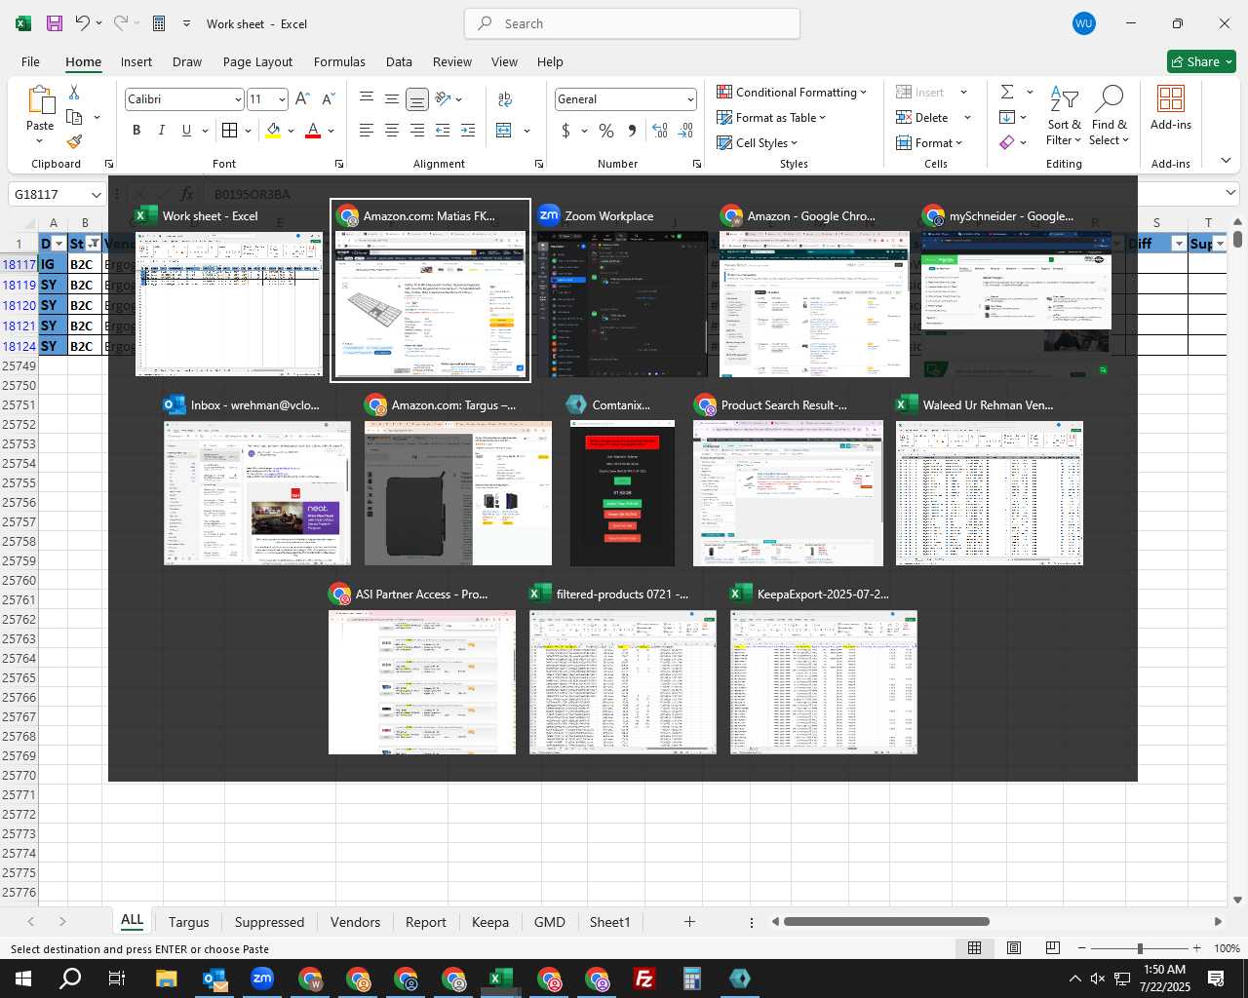This screenshot has height=998, width=1248.
Task: Toggle Center horizontal alignment
Action: [x=392, y=131]
